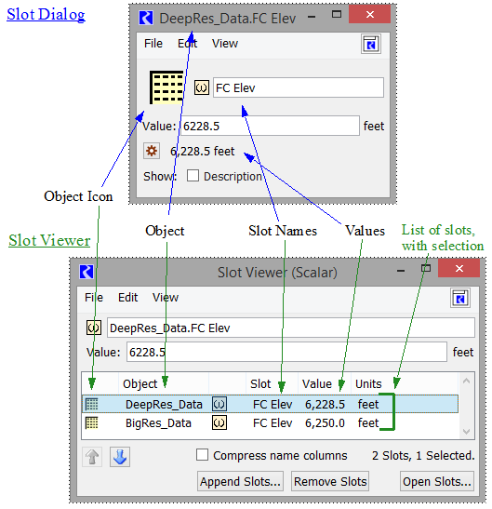Click the scalar slot icon beside the FC Elev name field
The image size is (492, 509).
(201, 87)
